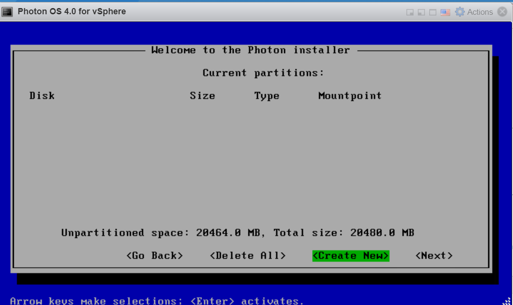Click the Type column header

coord(266,96)
